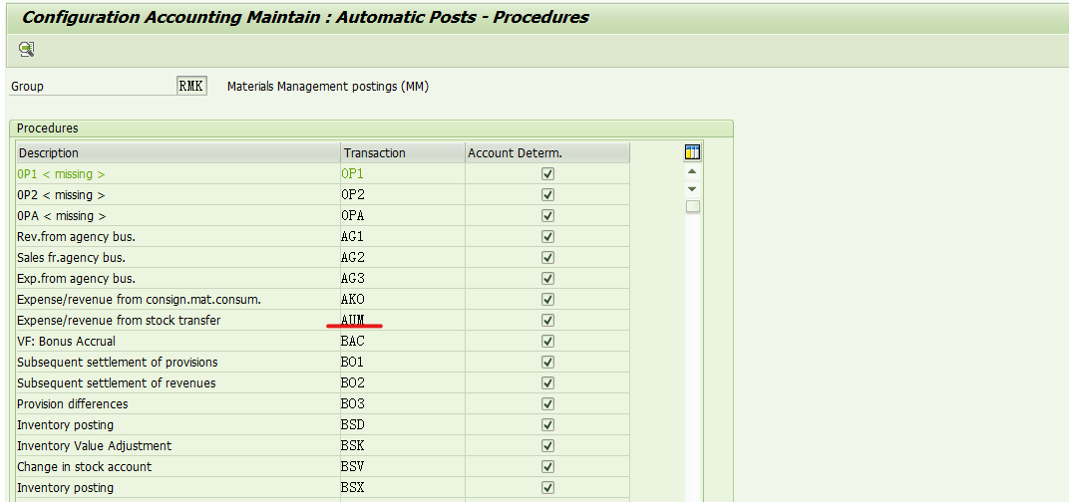The height and width of the screenshot is (502, 1069).
Task: Click the Description column header
Action: 178,153
